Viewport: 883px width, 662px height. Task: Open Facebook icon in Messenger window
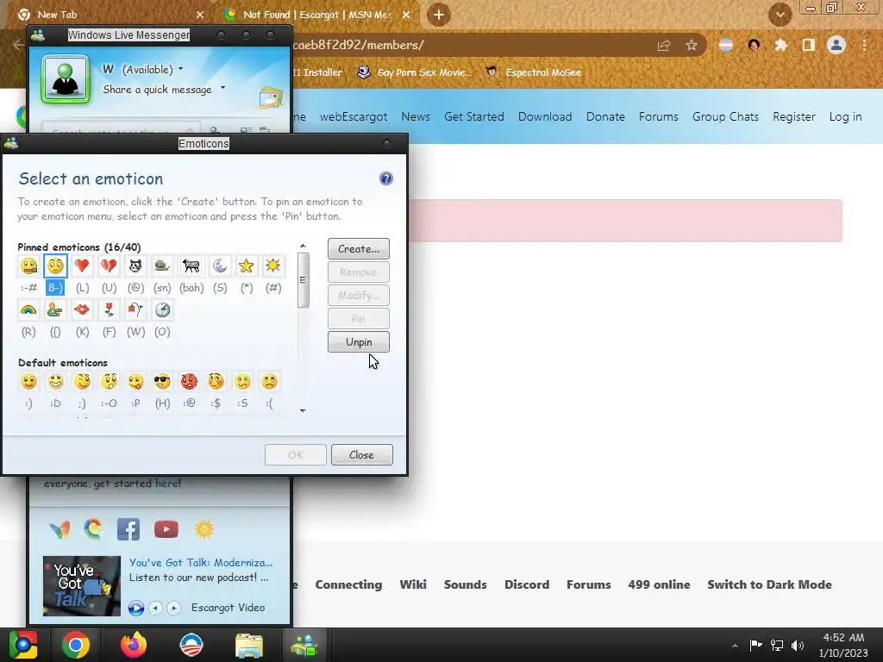(128, 529)
